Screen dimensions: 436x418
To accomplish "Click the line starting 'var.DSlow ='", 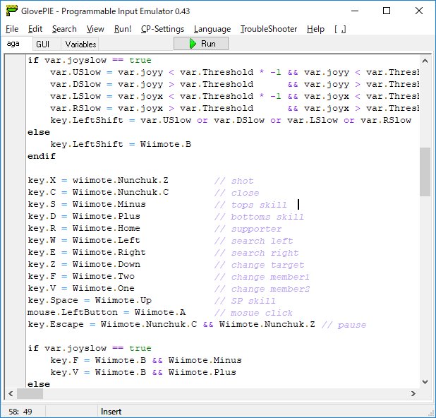I will 234,84.
